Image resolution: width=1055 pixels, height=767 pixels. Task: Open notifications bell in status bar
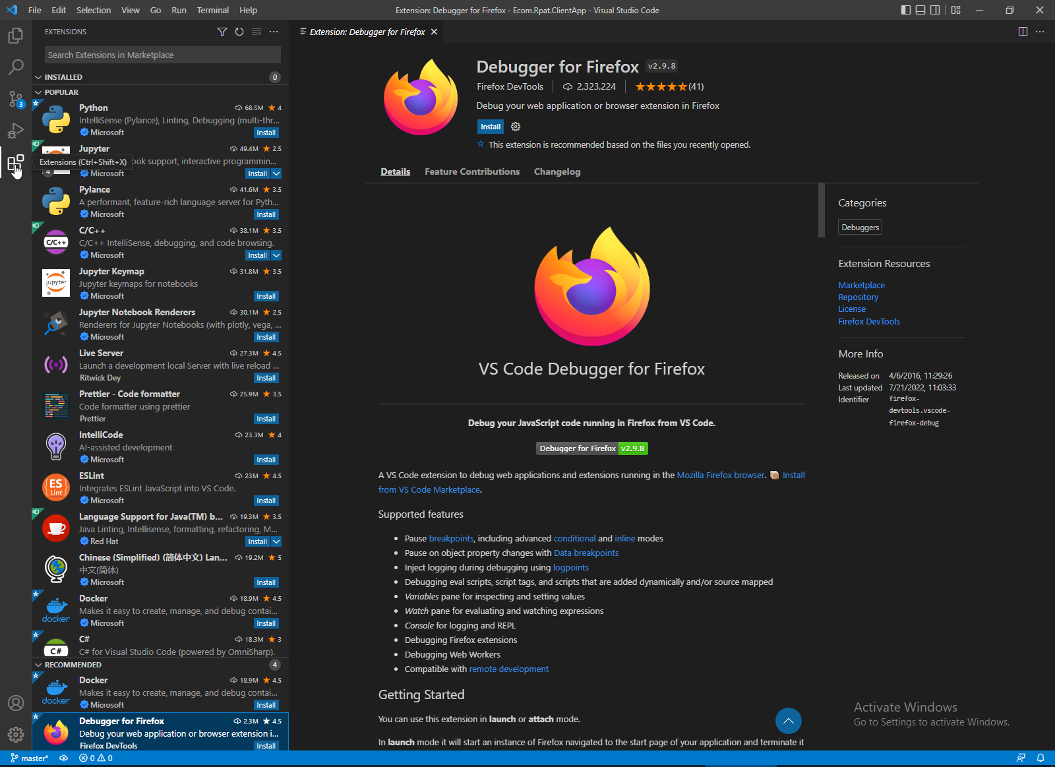coord(1040,758)
